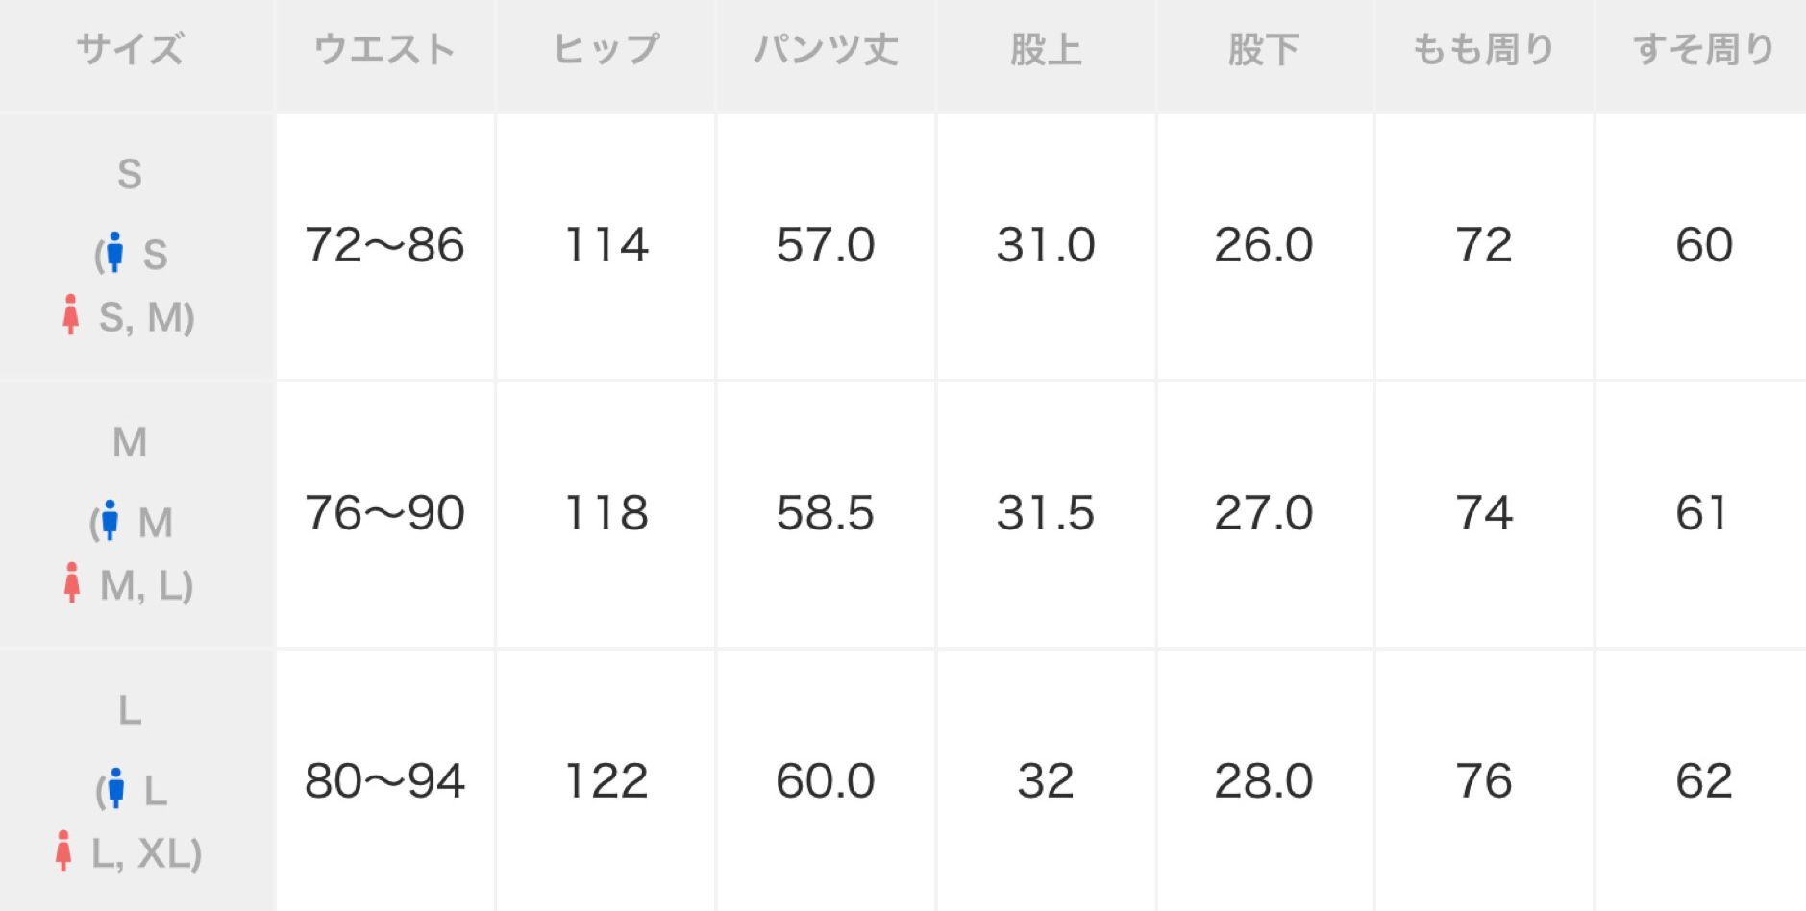Select the ウエスト column header
1806x911 pixels.
coord(384,50)
